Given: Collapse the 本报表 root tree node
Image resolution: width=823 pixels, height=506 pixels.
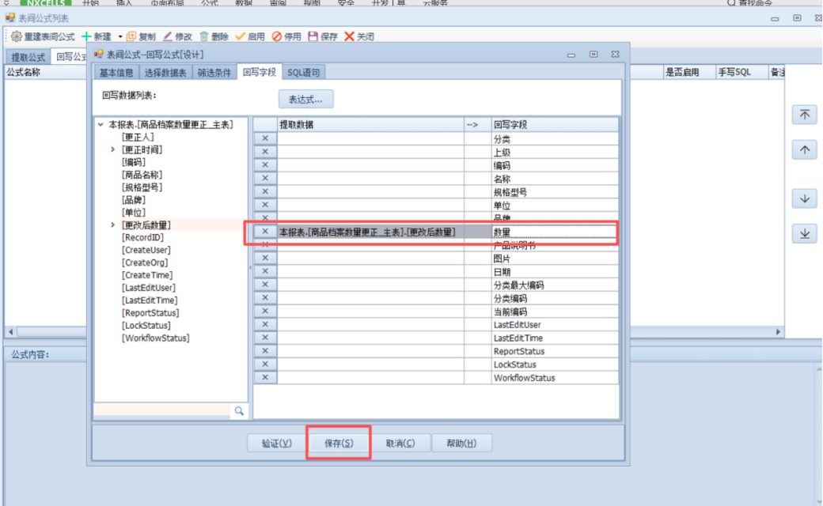Looking at the screenshot, I should (x=101, y=124).
